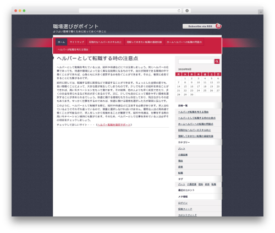Click the site title 職場選びがポイント

coord(75,26)
